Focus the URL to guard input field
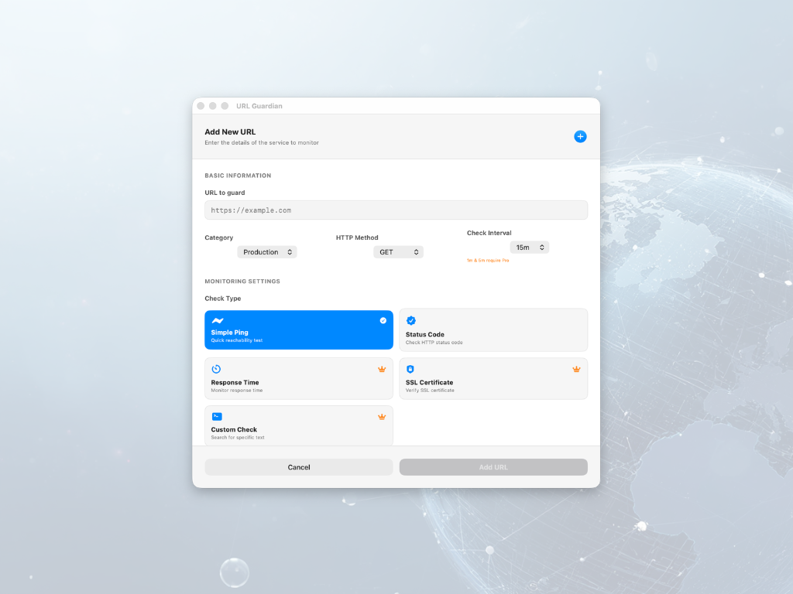Screen dimensions: 793x594 coord(396,210)
